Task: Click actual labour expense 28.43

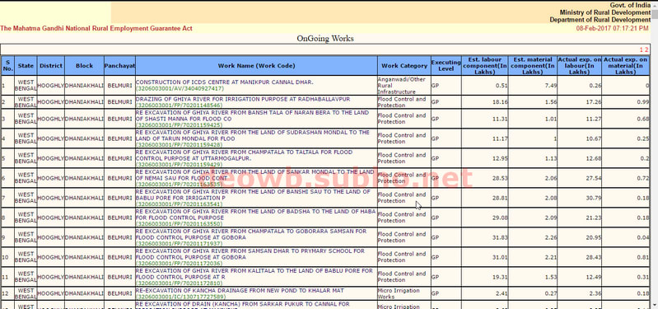Action: pos(594,257)
